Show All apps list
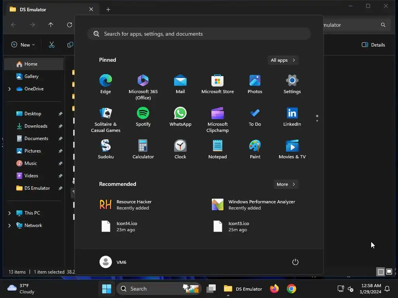This screenshot has width=398, height=298. [x=283, y=60]
